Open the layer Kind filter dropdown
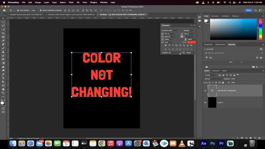The width and height of the screenshot is (265, 149). [211, 75]
